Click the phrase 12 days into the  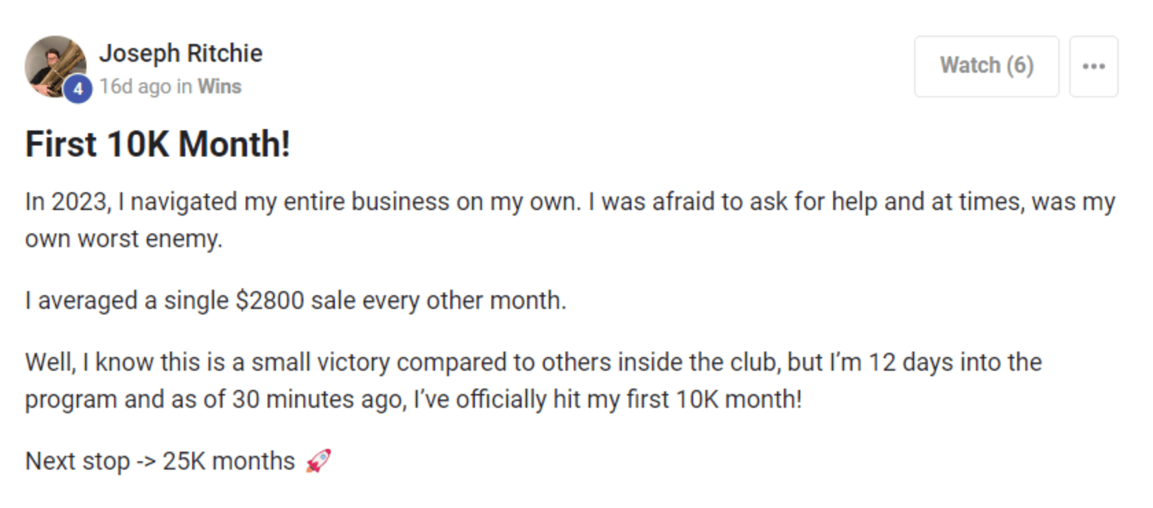click(955, 362)
